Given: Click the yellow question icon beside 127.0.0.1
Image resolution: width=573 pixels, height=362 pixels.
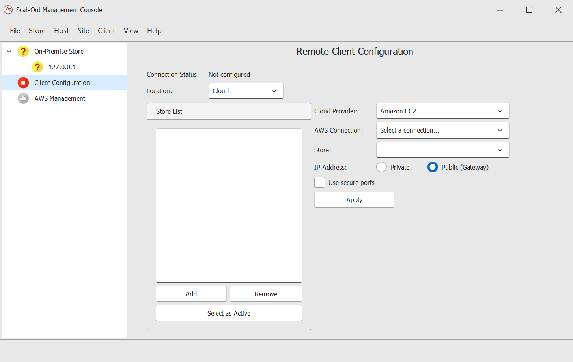Looking at the screenshot, I should [x=37, y=67].
